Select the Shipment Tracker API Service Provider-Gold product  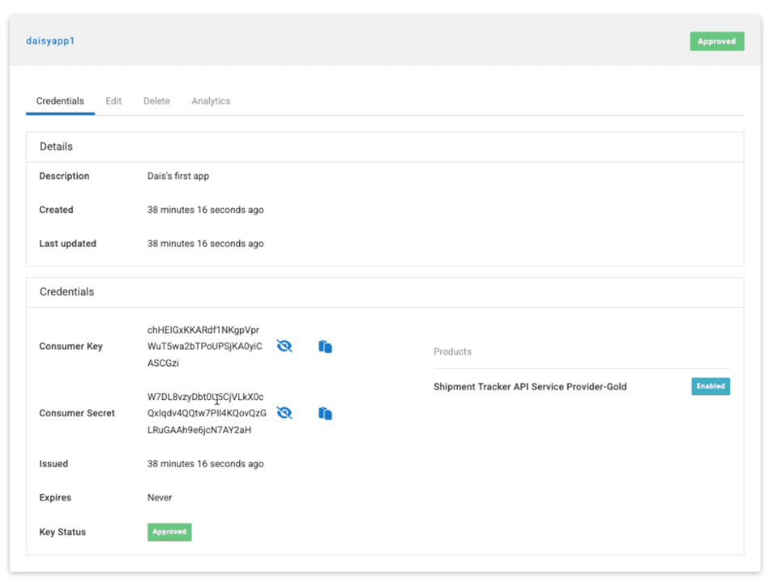point(530,387)
